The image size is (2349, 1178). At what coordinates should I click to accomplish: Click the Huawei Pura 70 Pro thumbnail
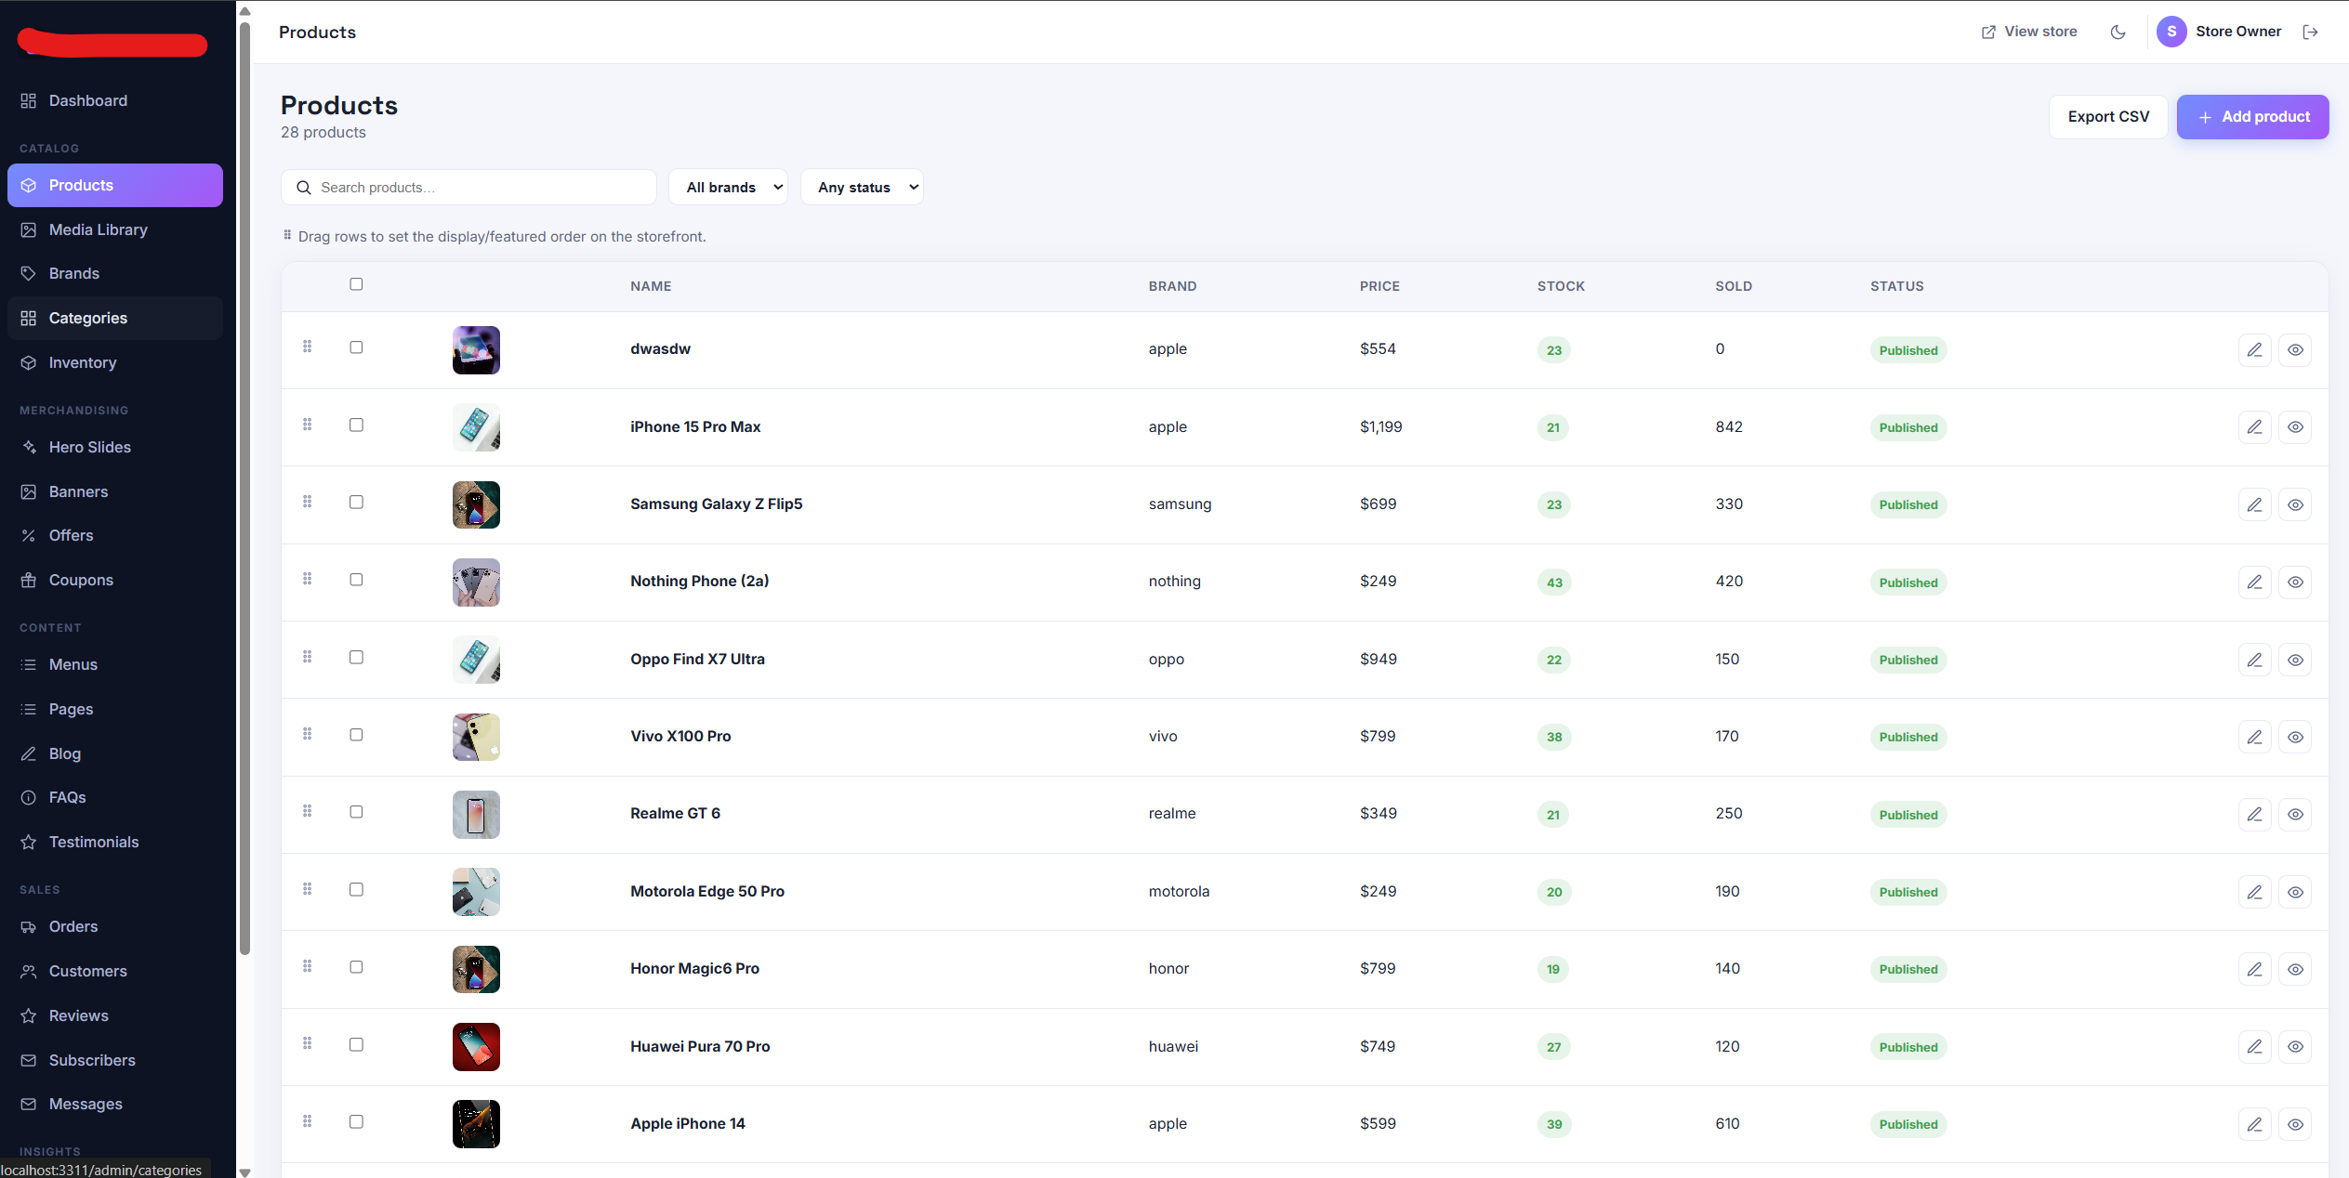[x=476, y=1047]
